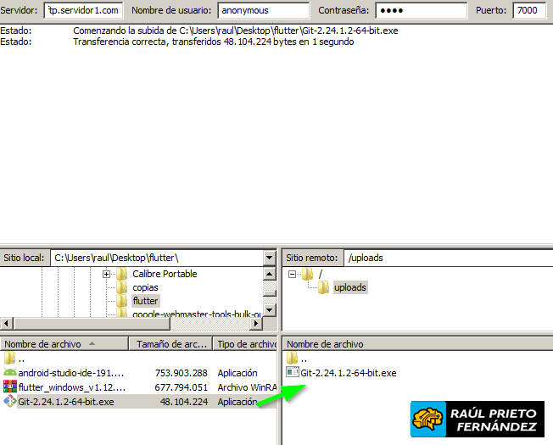
Task: Expand the Calibre Portable tree node
Action: pyautogui.click(x=107, y=274)
